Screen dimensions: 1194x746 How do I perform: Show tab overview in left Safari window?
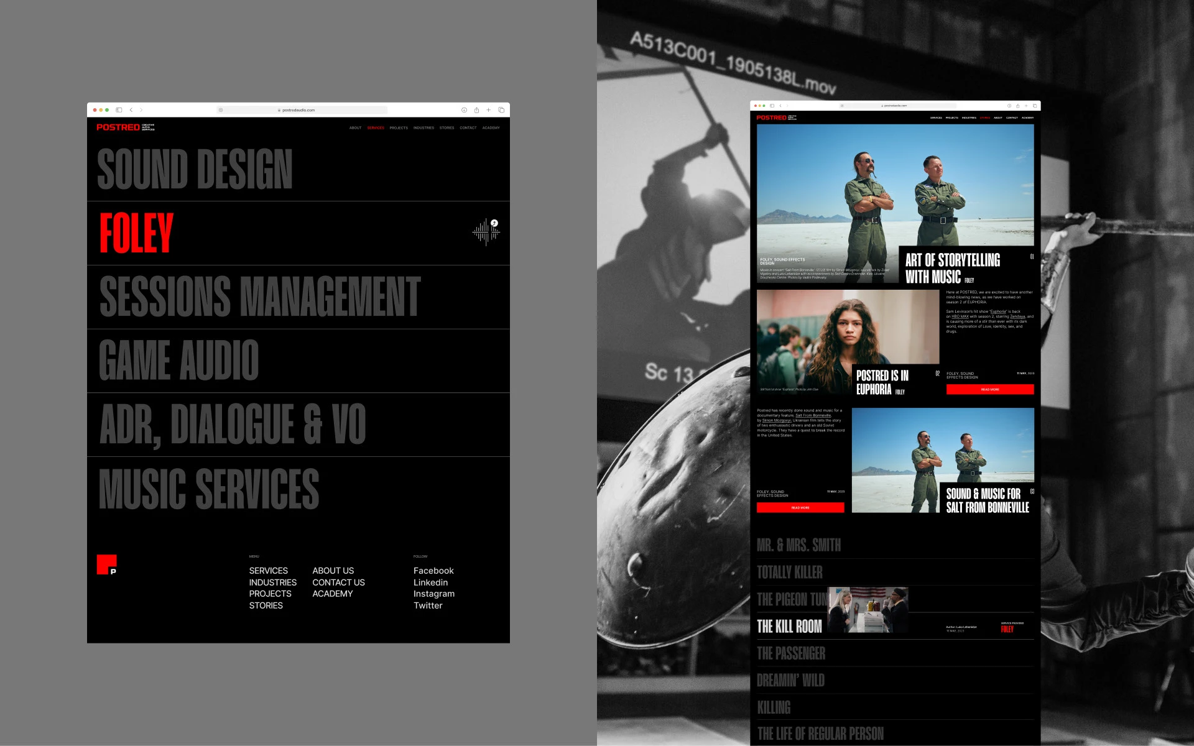point(501,110)
